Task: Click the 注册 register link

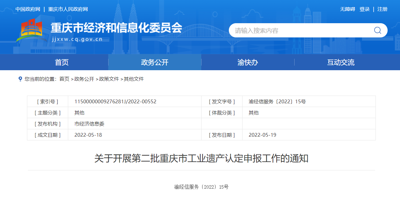Action: click(x=382, y=9)
